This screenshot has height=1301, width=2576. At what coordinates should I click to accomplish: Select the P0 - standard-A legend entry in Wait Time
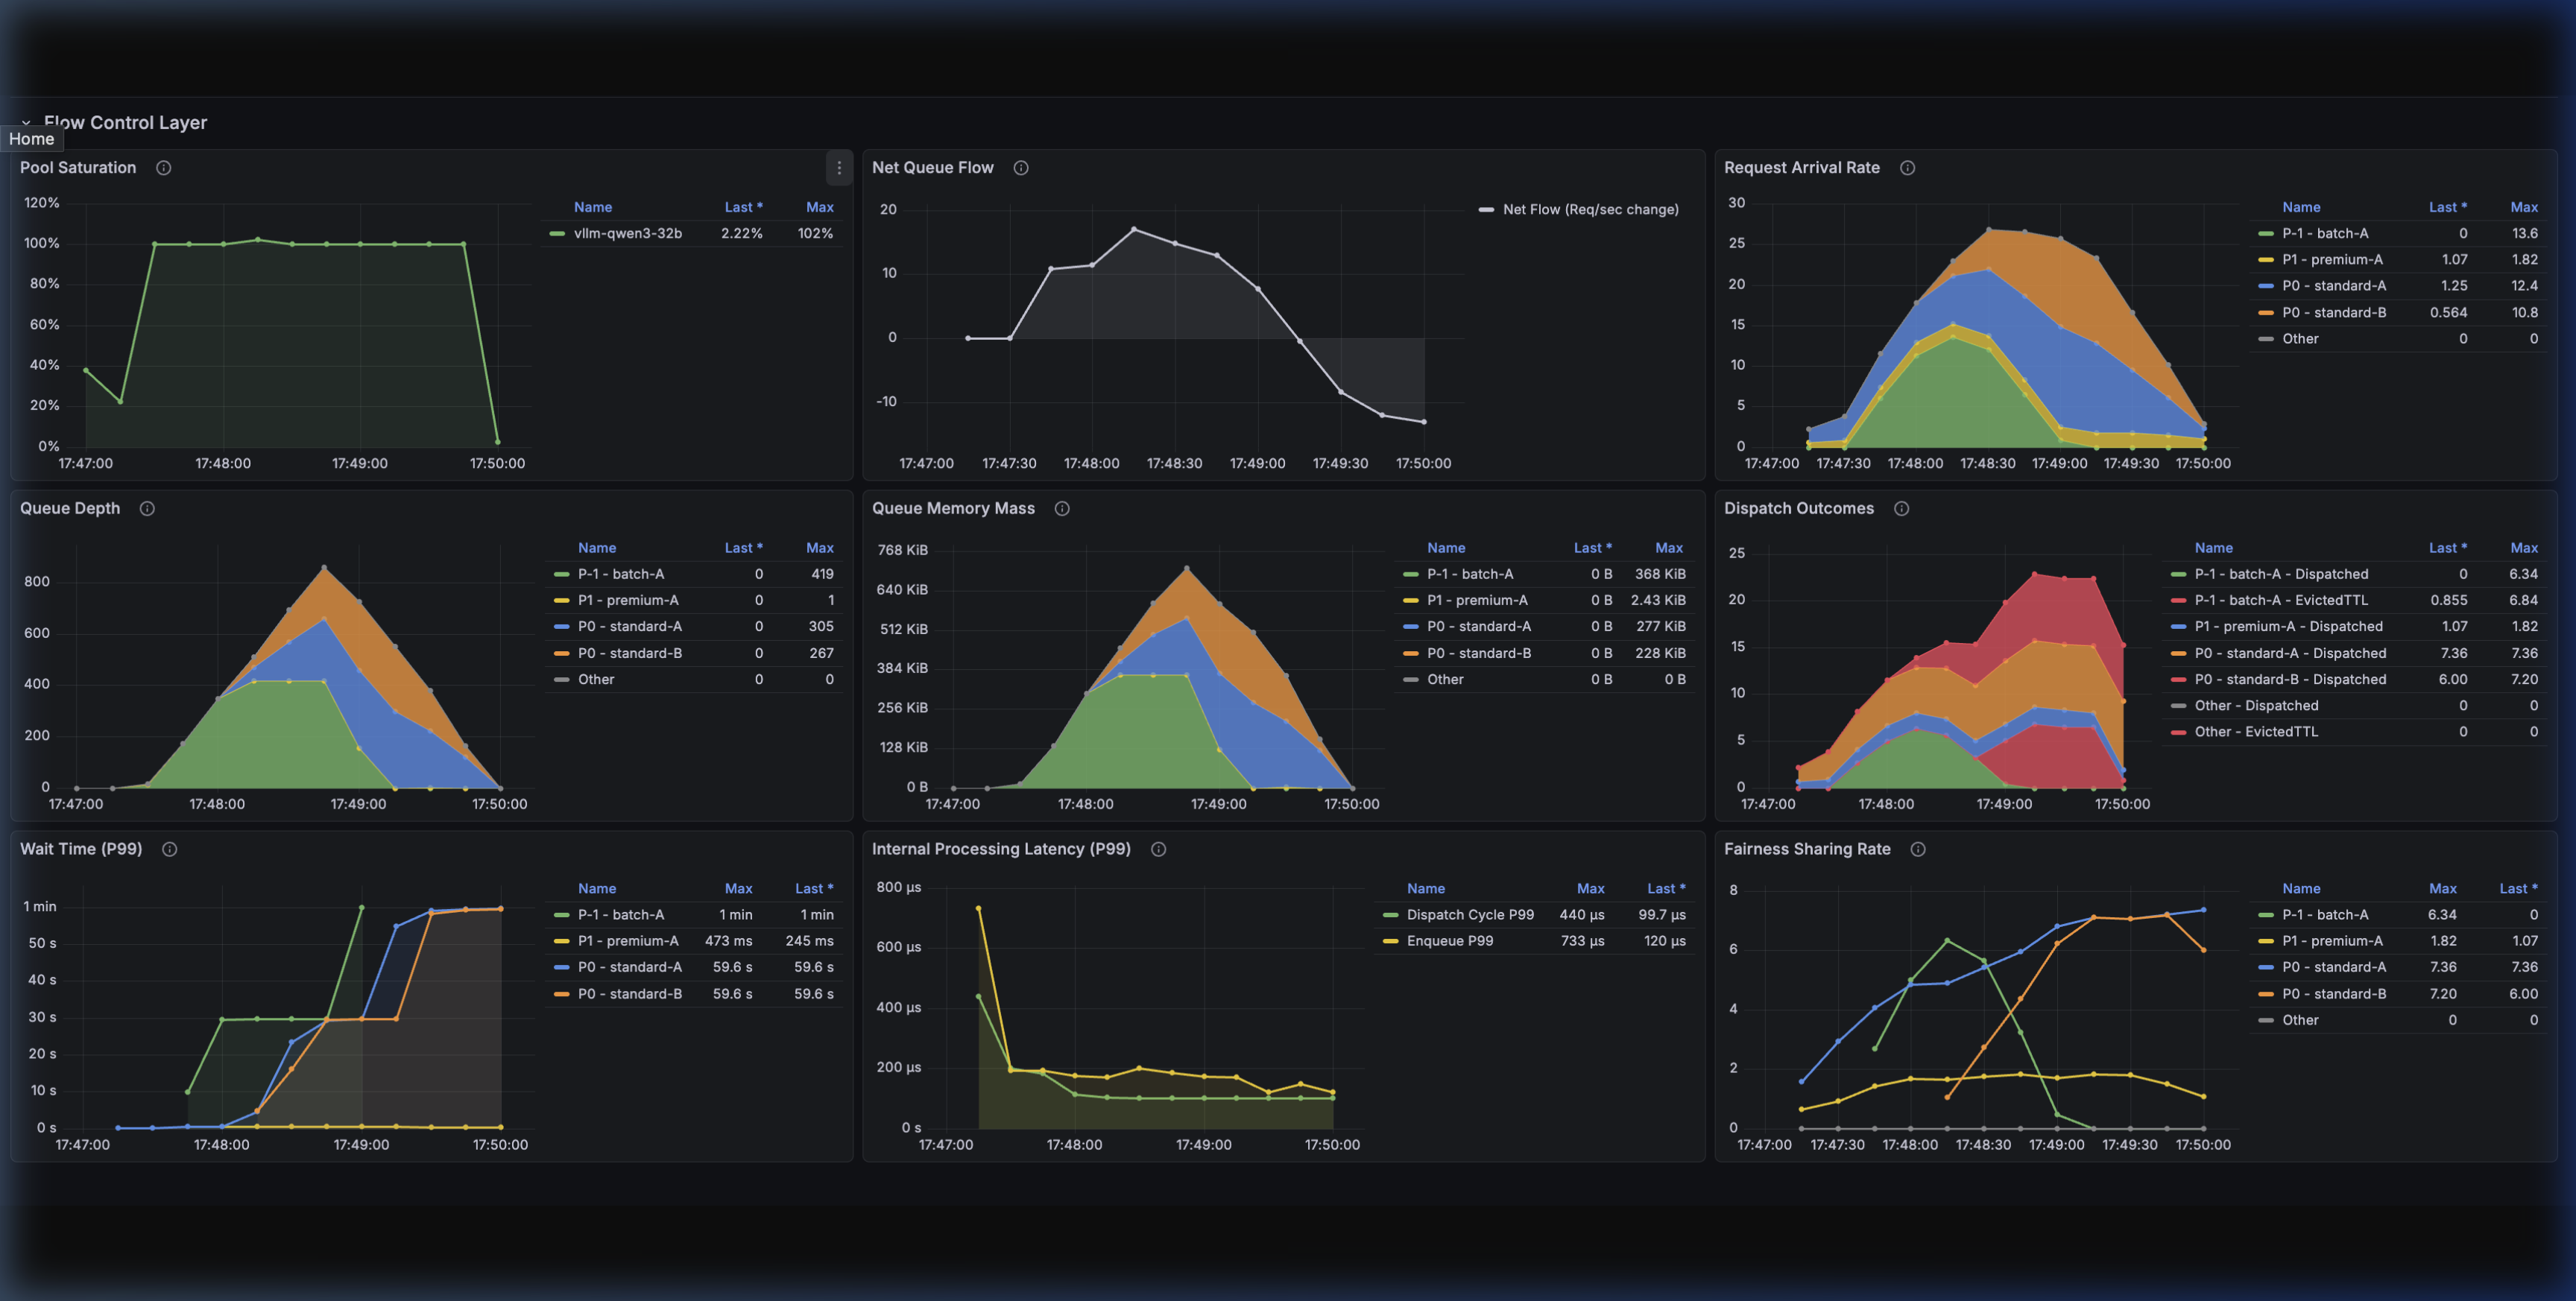(x=629, y=966)
